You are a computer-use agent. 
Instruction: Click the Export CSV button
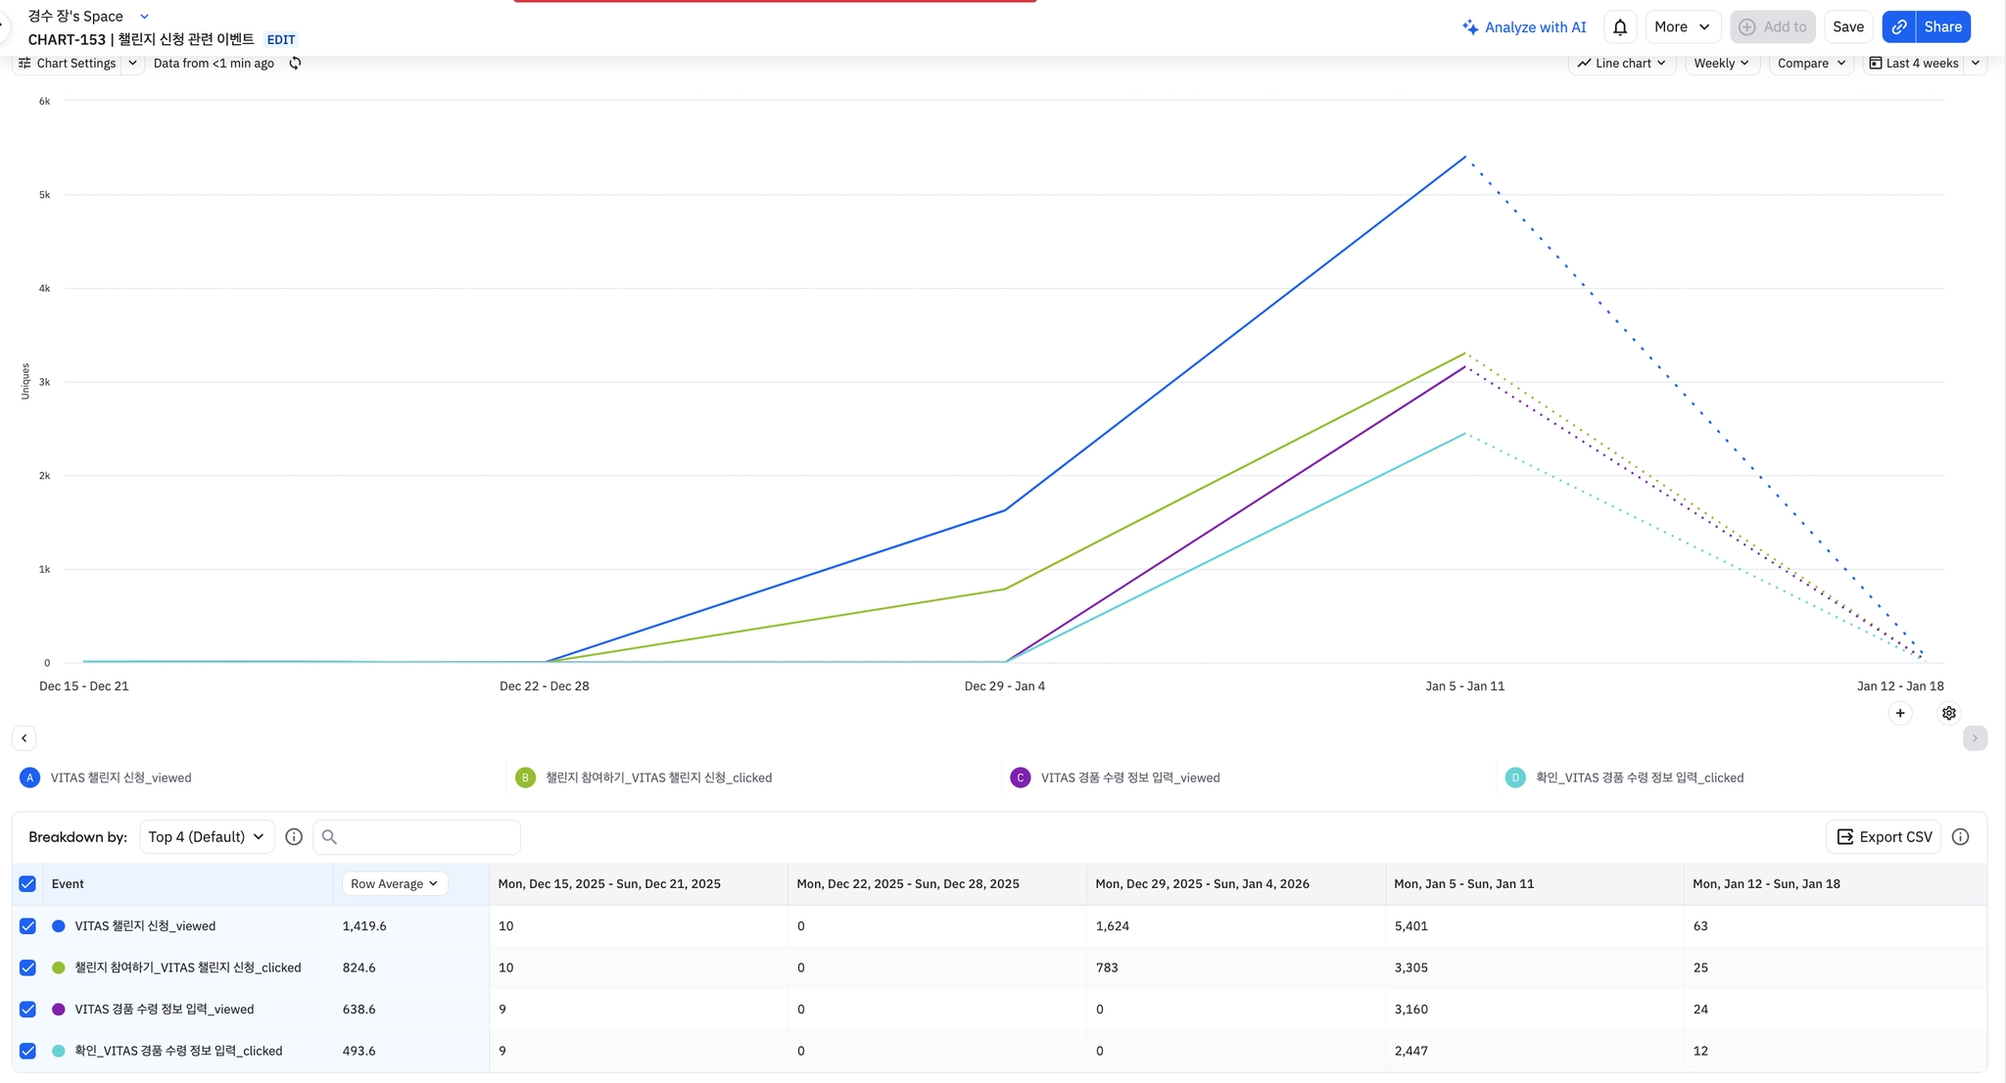pyautogui.click(x=1884, y=836)
